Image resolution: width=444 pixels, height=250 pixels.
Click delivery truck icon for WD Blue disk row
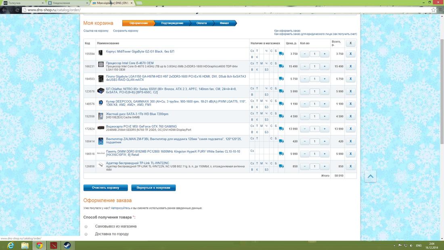point(281,116)
